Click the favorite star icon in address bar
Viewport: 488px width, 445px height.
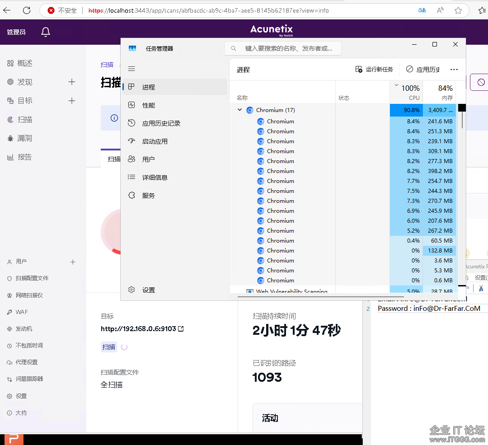458,10
